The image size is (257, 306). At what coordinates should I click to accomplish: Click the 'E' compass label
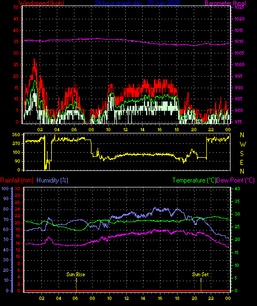[242, 162]
